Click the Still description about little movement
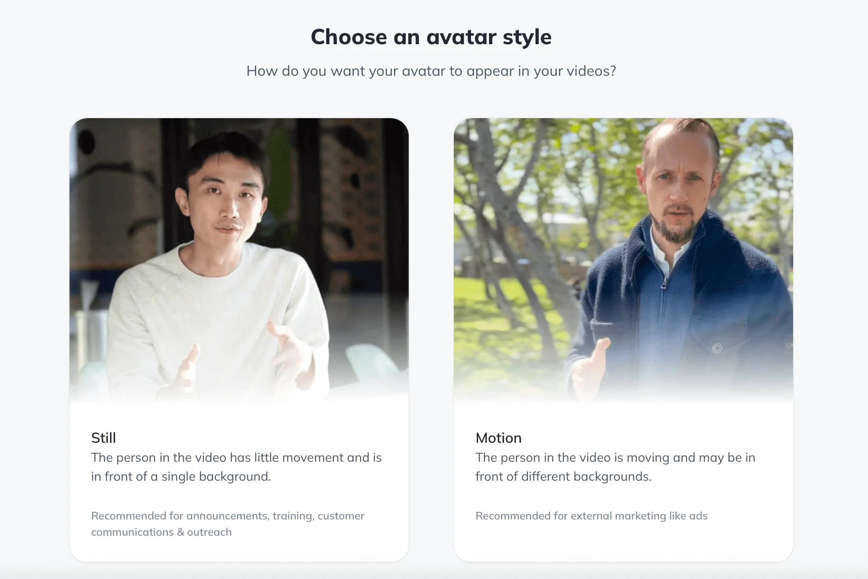Screen dimensions: 868x579 point(236,467)
